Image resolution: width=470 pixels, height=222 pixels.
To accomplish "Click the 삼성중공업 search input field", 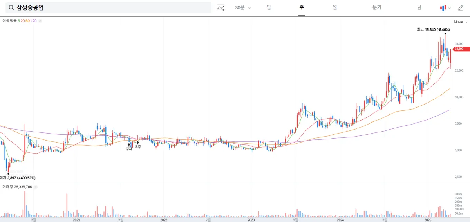I will pos(108,8).
